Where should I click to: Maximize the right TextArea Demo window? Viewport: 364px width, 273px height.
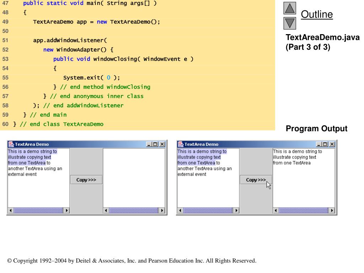pos(325,144)
